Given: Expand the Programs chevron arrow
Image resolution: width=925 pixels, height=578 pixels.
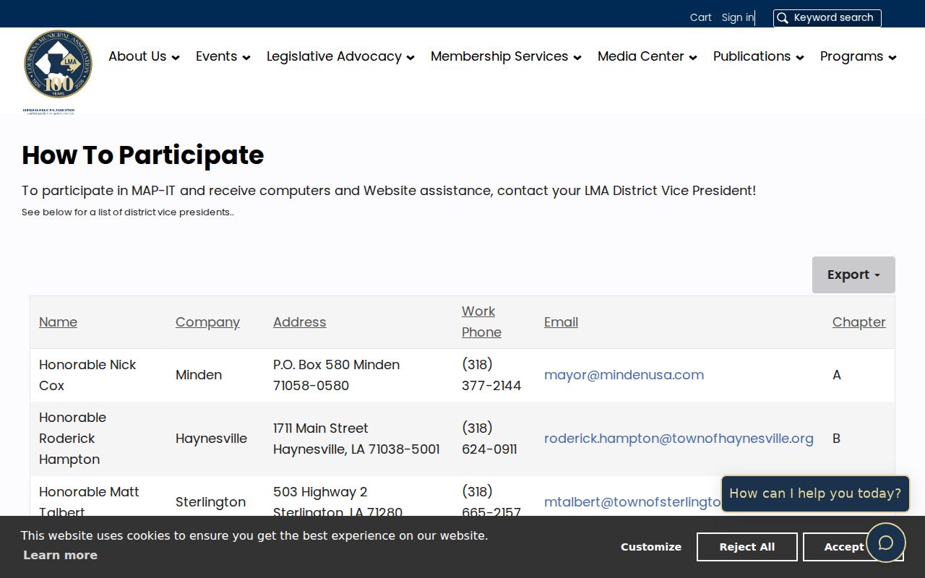Looking at the screenshot, I should [892, 57].
